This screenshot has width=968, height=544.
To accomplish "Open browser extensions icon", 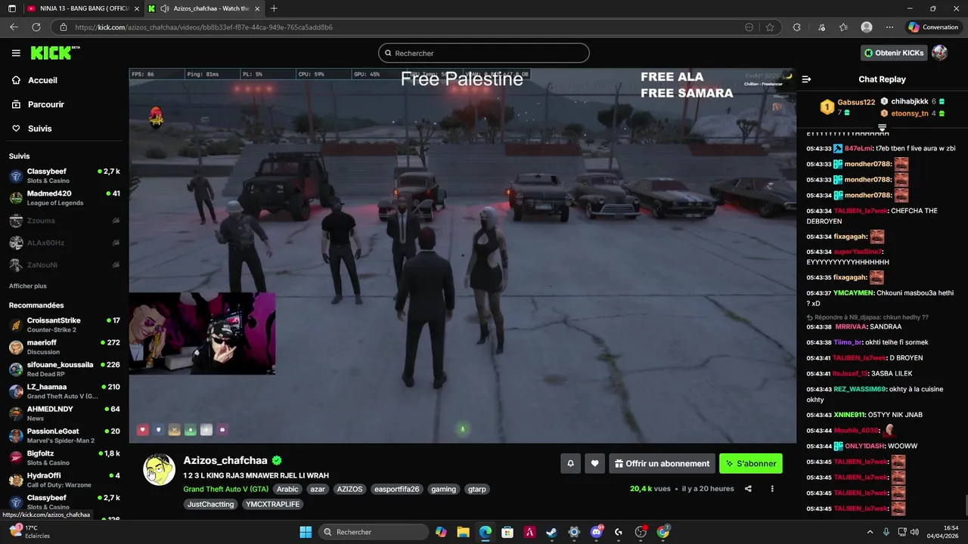I will tap(796, 27).
